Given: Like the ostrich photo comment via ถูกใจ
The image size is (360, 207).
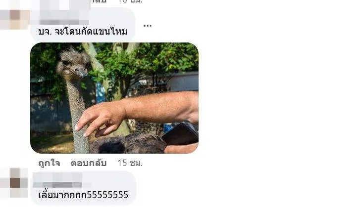Looking at the screenshot, I should tap(49, 163).
